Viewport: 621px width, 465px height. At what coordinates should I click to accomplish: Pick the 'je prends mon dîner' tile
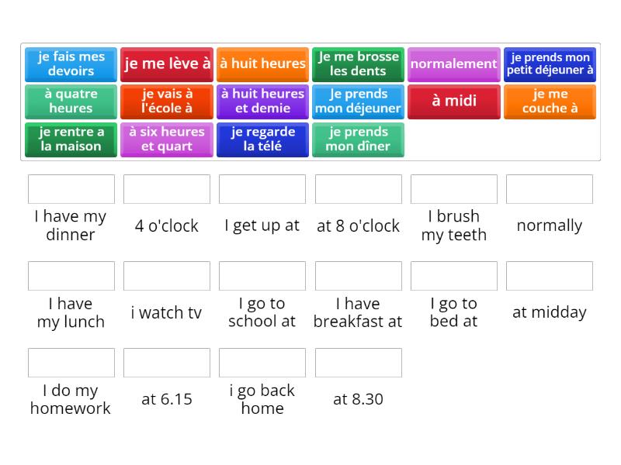tap(358, 139)
